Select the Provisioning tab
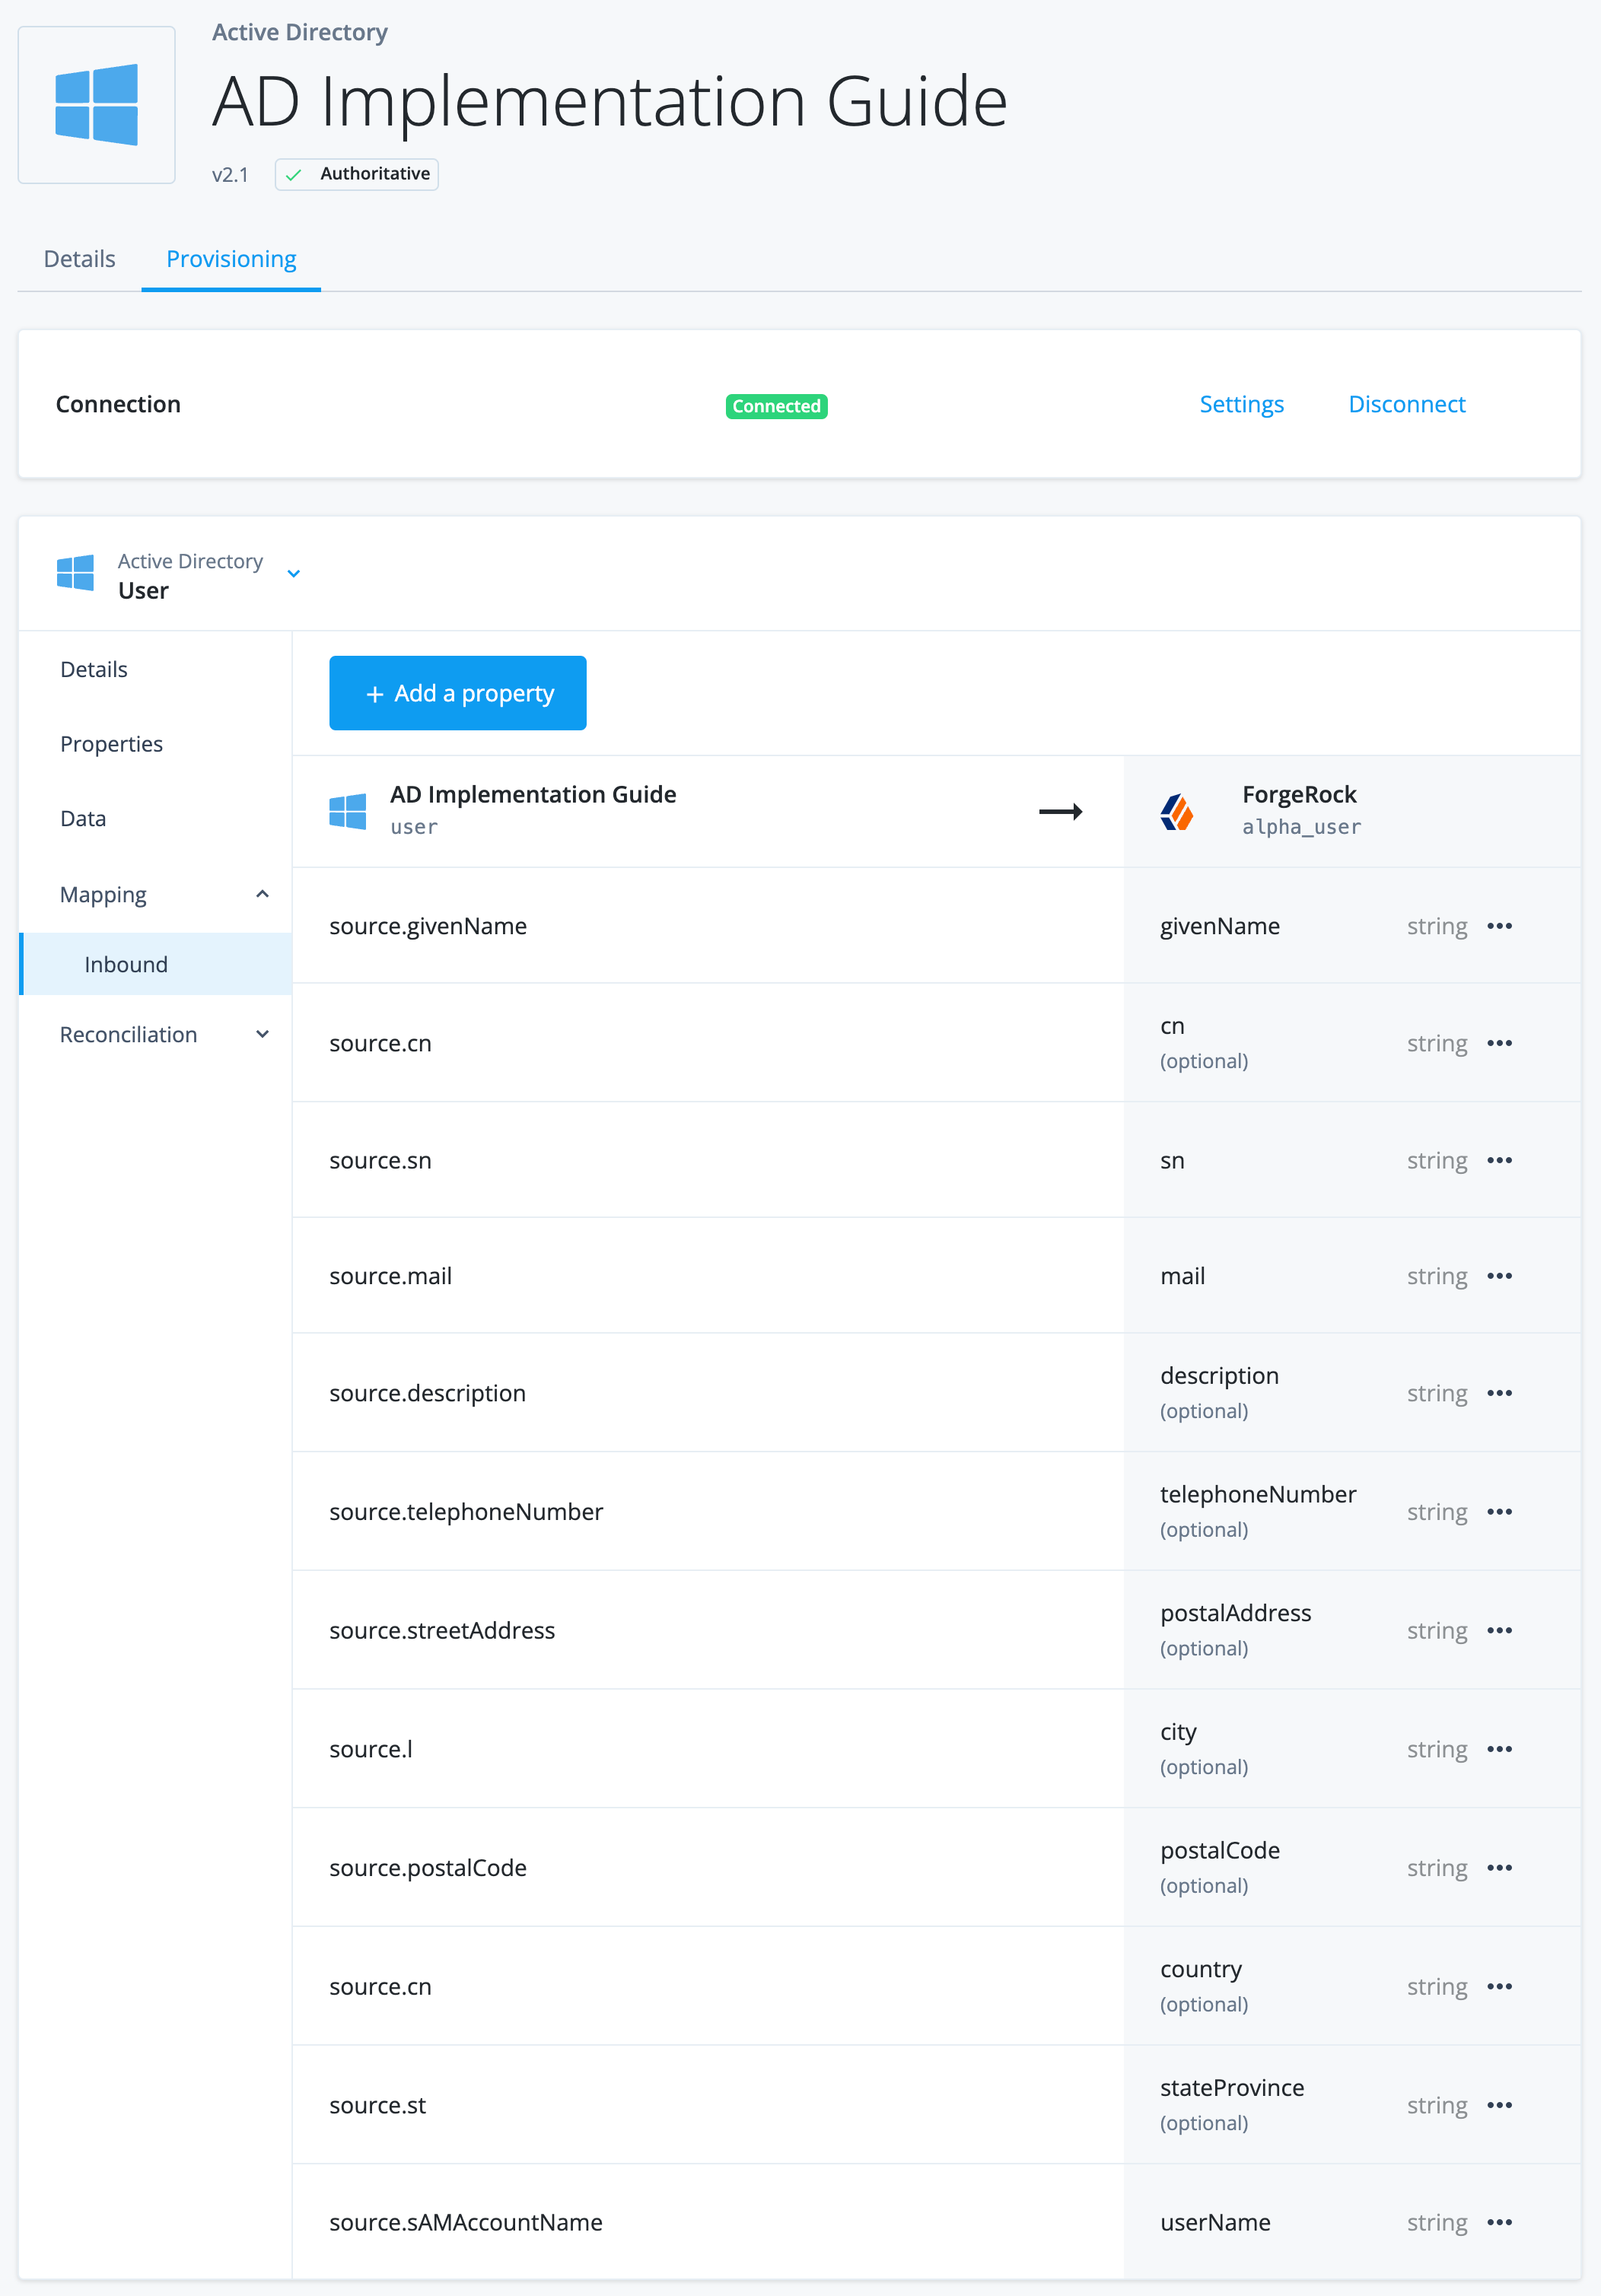This screenshot has height=2296, width=1601. click(x=231, y=258)
